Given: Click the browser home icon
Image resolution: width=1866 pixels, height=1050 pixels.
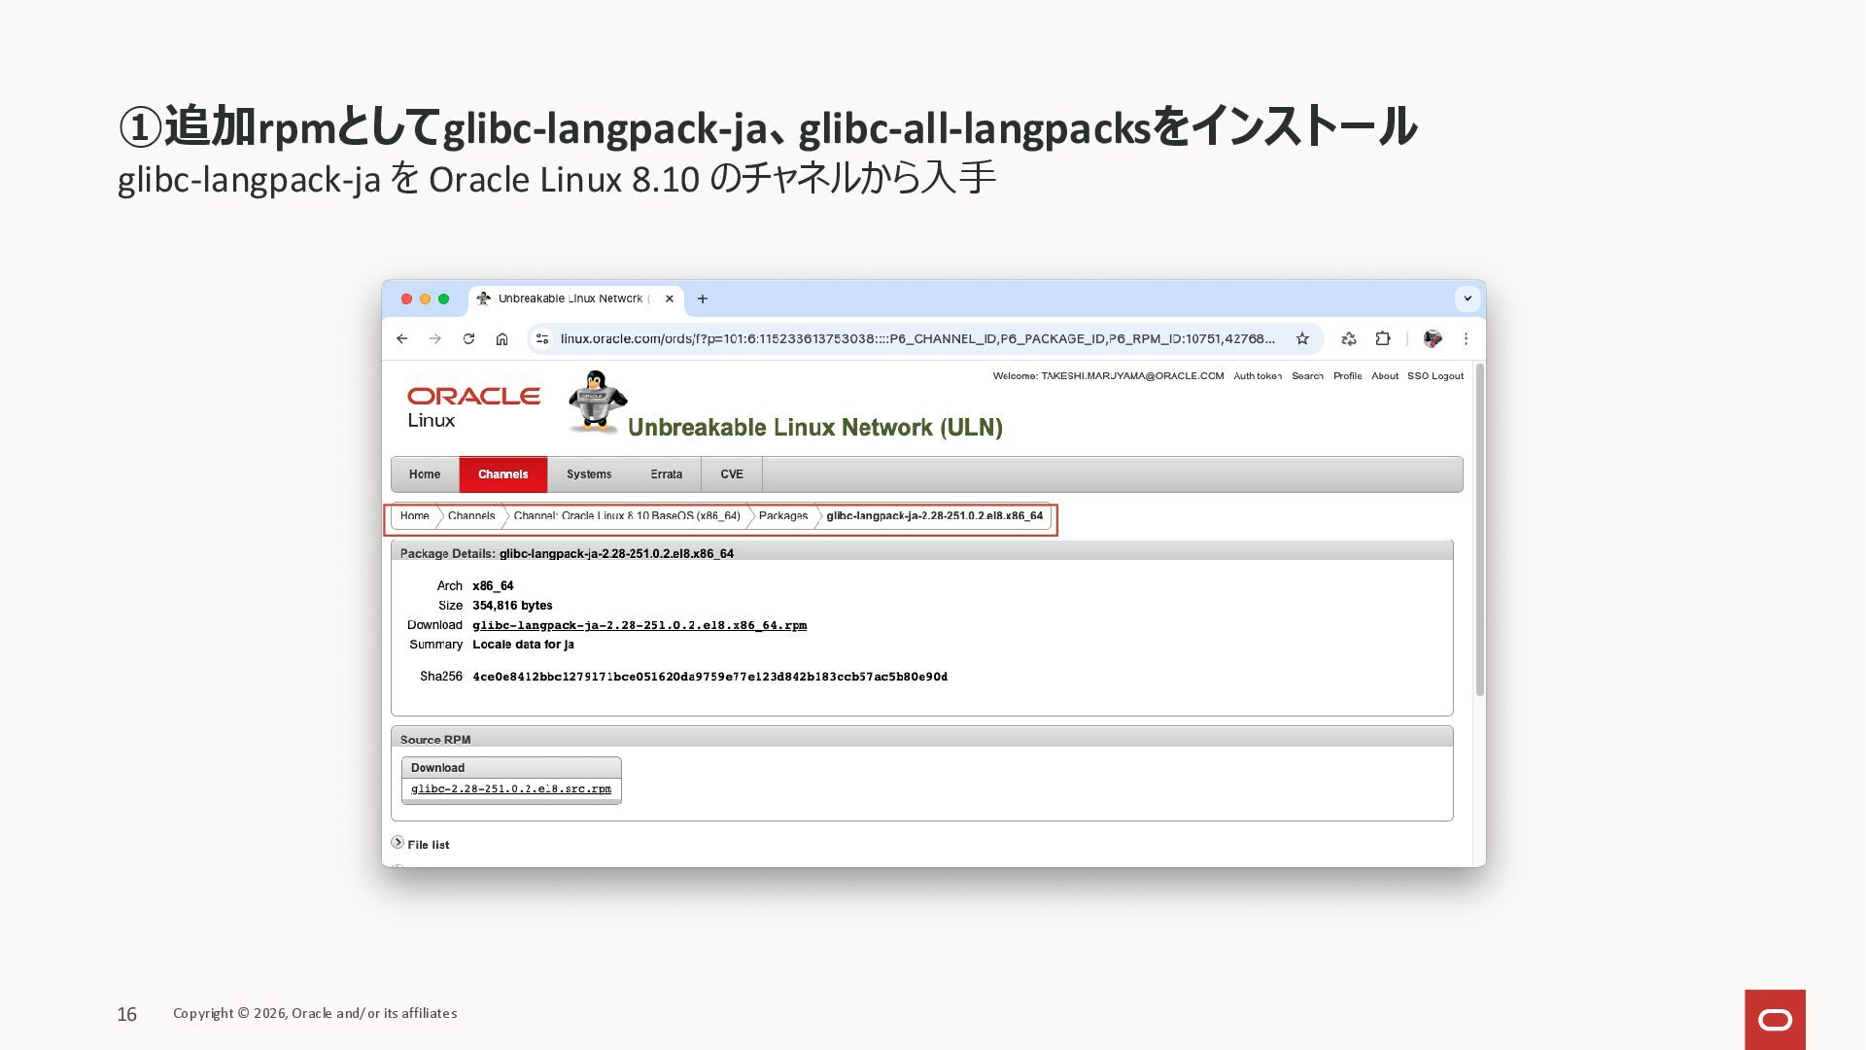Looking at the screenshot, I should [501, 338].
